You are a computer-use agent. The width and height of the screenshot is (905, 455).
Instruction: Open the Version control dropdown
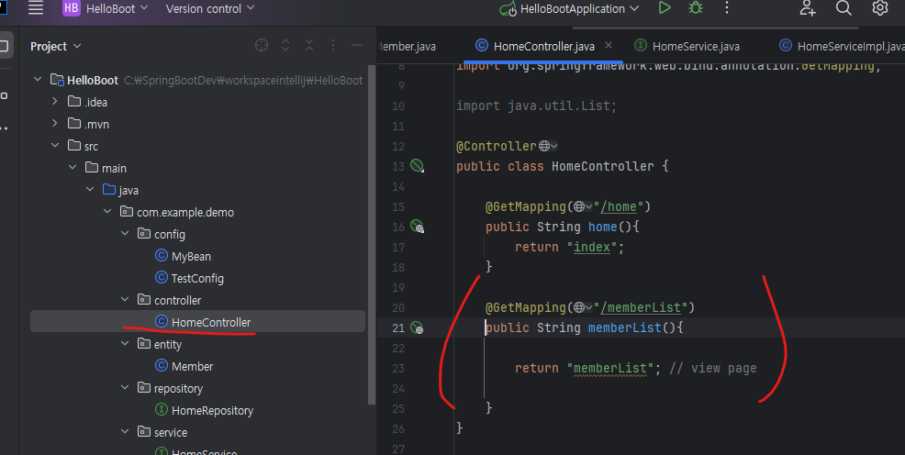(209, 8)
